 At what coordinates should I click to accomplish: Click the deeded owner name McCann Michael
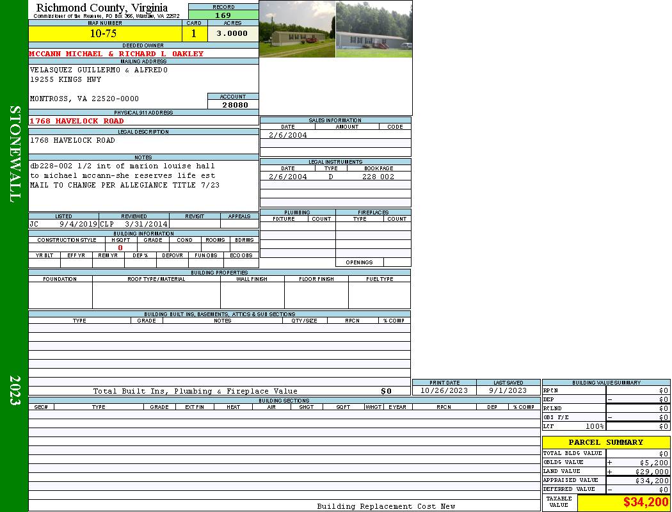116,54
